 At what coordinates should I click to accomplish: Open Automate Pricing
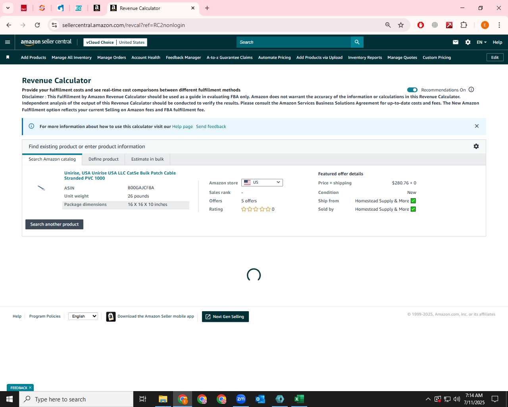pyautogui.click(x=274, y=57)
